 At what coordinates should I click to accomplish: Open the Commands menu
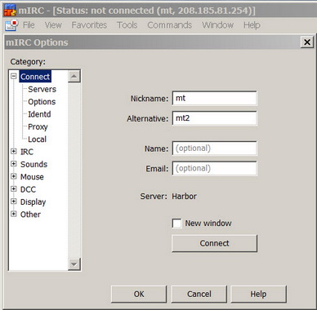(x=169, y=25)
